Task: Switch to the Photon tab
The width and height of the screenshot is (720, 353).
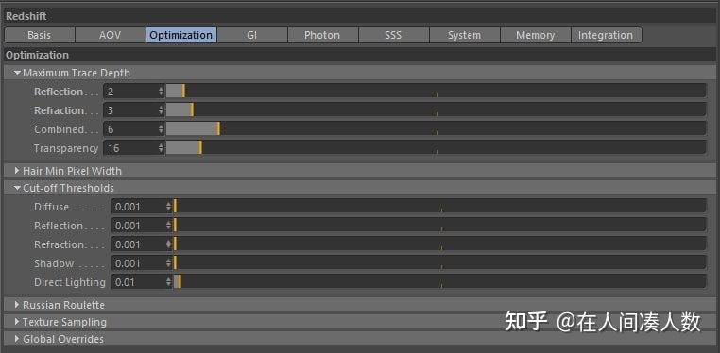Action: (x=323, y=35)
